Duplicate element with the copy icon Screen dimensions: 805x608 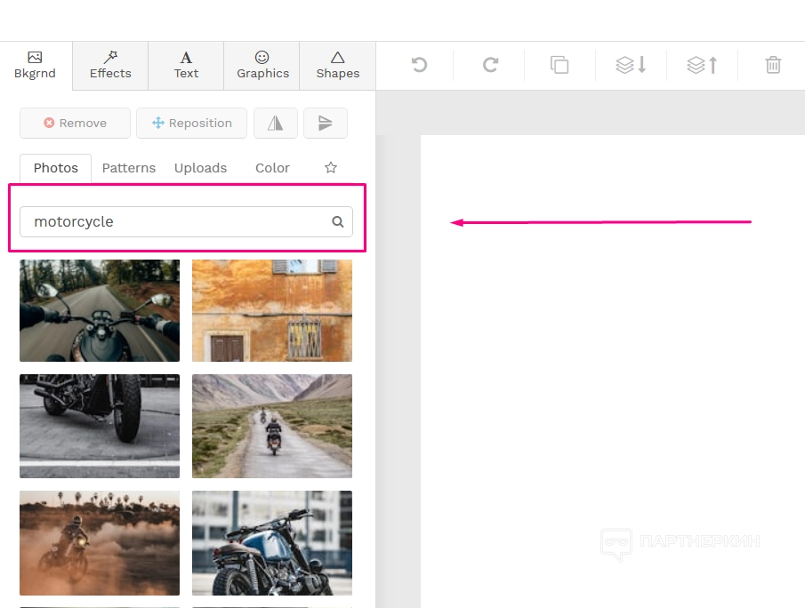point(559,65)
